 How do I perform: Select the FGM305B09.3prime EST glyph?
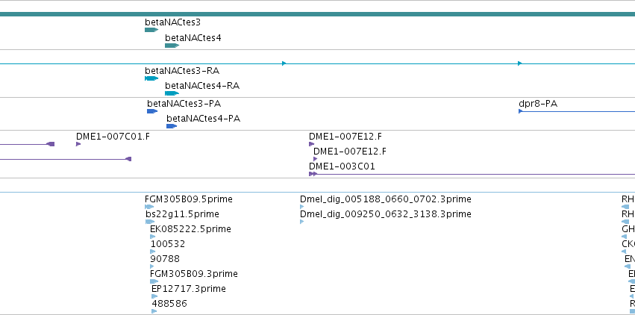tap(154, 281)
